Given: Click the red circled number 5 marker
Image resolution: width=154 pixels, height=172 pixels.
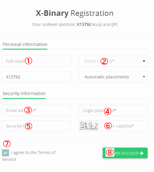Looking at the screenshot, I should 28,126.
